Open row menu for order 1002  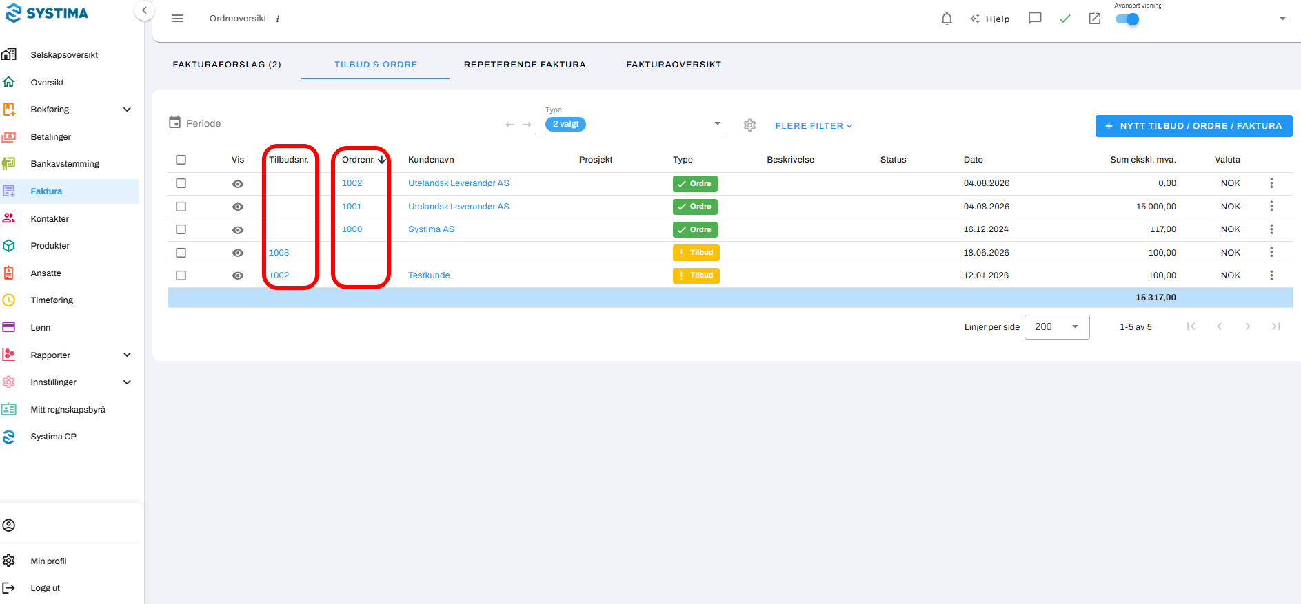coord(1271,183)
